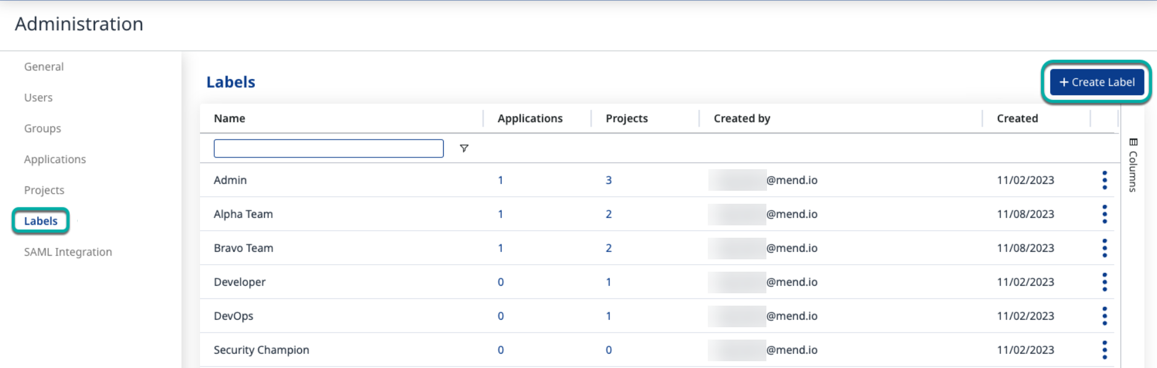Screen dimensions: 1157x368
Task: Go to General administration settings
Action: [44, 67]
